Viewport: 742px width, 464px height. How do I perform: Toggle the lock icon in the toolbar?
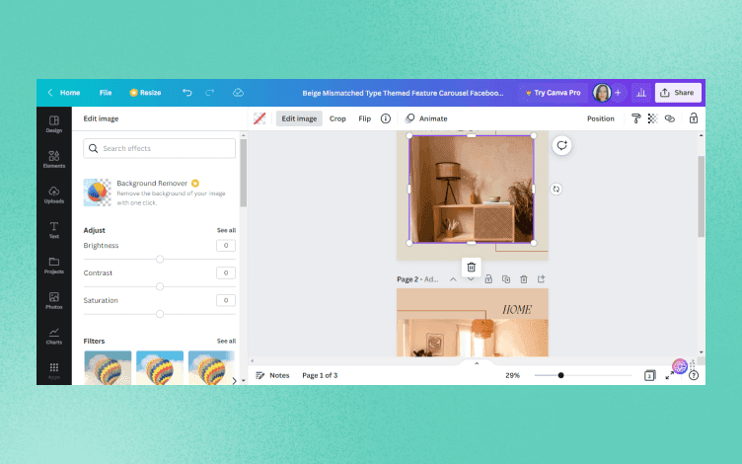tap(694, 118)
